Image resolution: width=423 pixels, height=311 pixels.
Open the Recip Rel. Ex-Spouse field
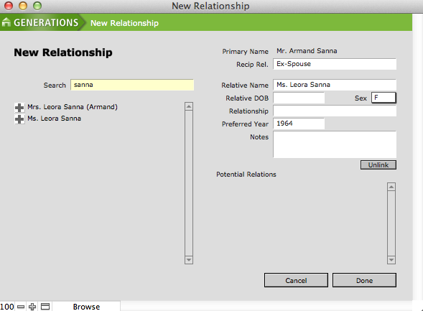335,64
